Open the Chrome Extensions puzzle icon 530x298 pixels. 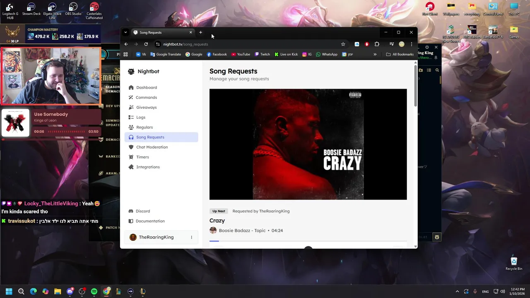[x=377, y=44]
